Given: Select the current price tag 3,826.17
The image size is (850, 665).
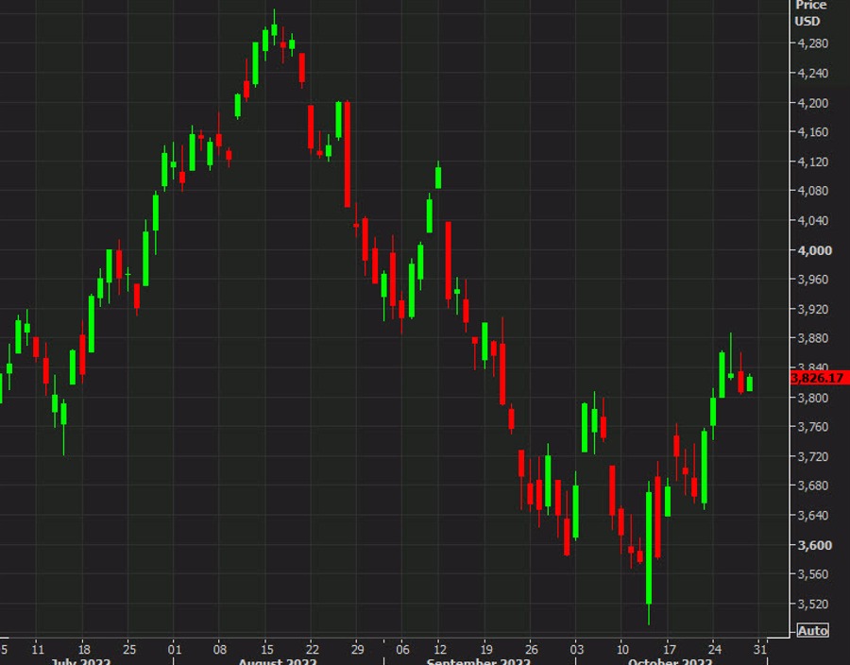Looking at the screenshot, I should 820,377.
